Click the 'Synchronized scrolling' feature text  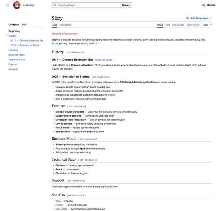pyautogui.click(x=69, y=116)
